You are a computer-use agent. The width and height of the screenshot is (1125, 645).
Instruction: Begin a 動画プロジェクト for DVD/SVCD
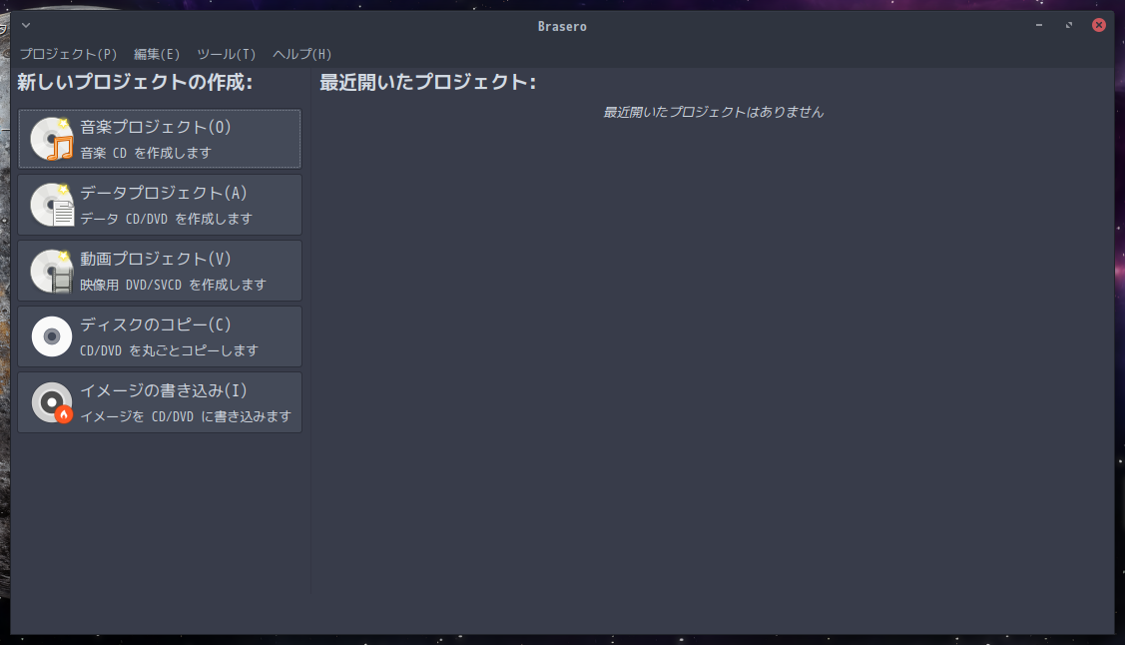click(160, 270)
